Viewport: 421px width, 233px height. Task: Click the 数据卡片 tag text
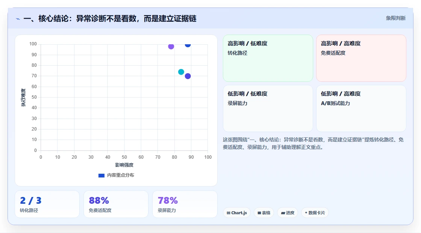[x=317, y=213]
